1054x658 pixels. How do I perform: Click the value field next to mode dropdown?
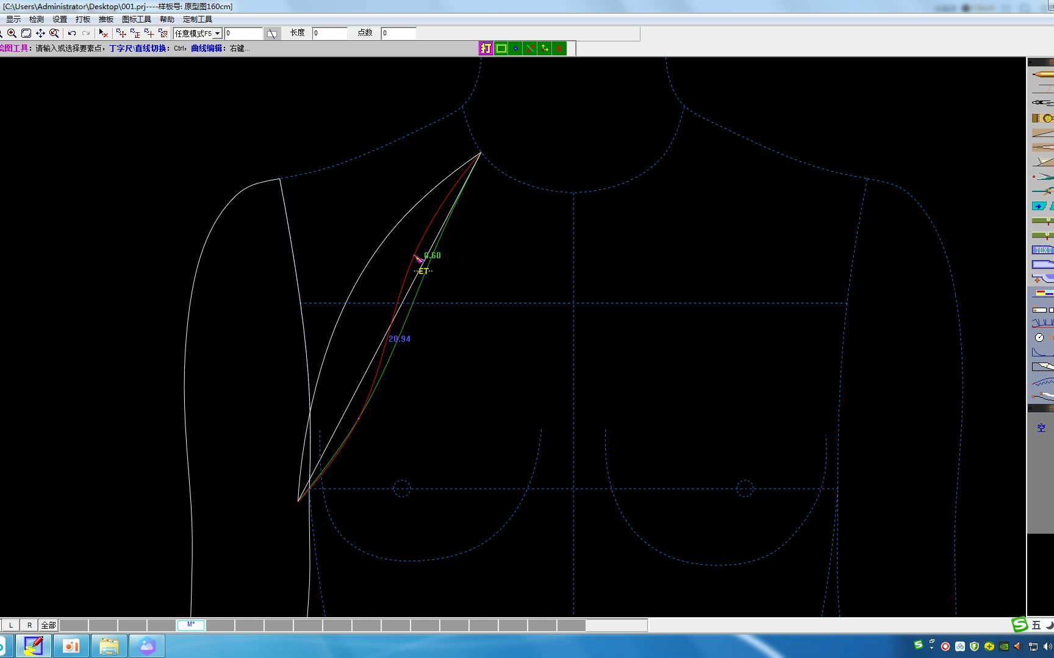click(x=243, y=34)
